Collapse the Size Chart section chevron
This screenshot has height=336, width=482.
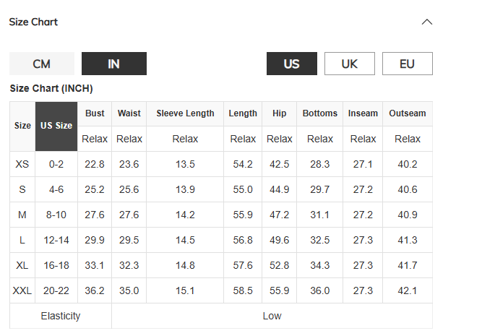pyautogui.click(x=427, y=22)
